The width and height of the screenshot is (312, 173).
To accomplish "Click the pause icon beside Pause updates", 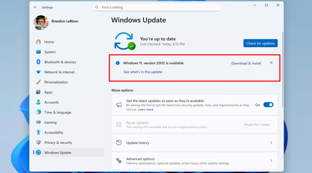I will [x=119, y=124].
